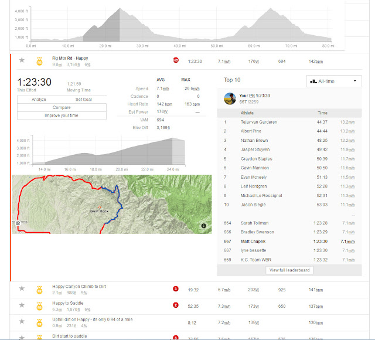The height and width of the screenshot is (340, 375).
Task: Click PR medal icon for Uphill dirt on Happy
Action: pyautogui.click(x=39, y=322)
